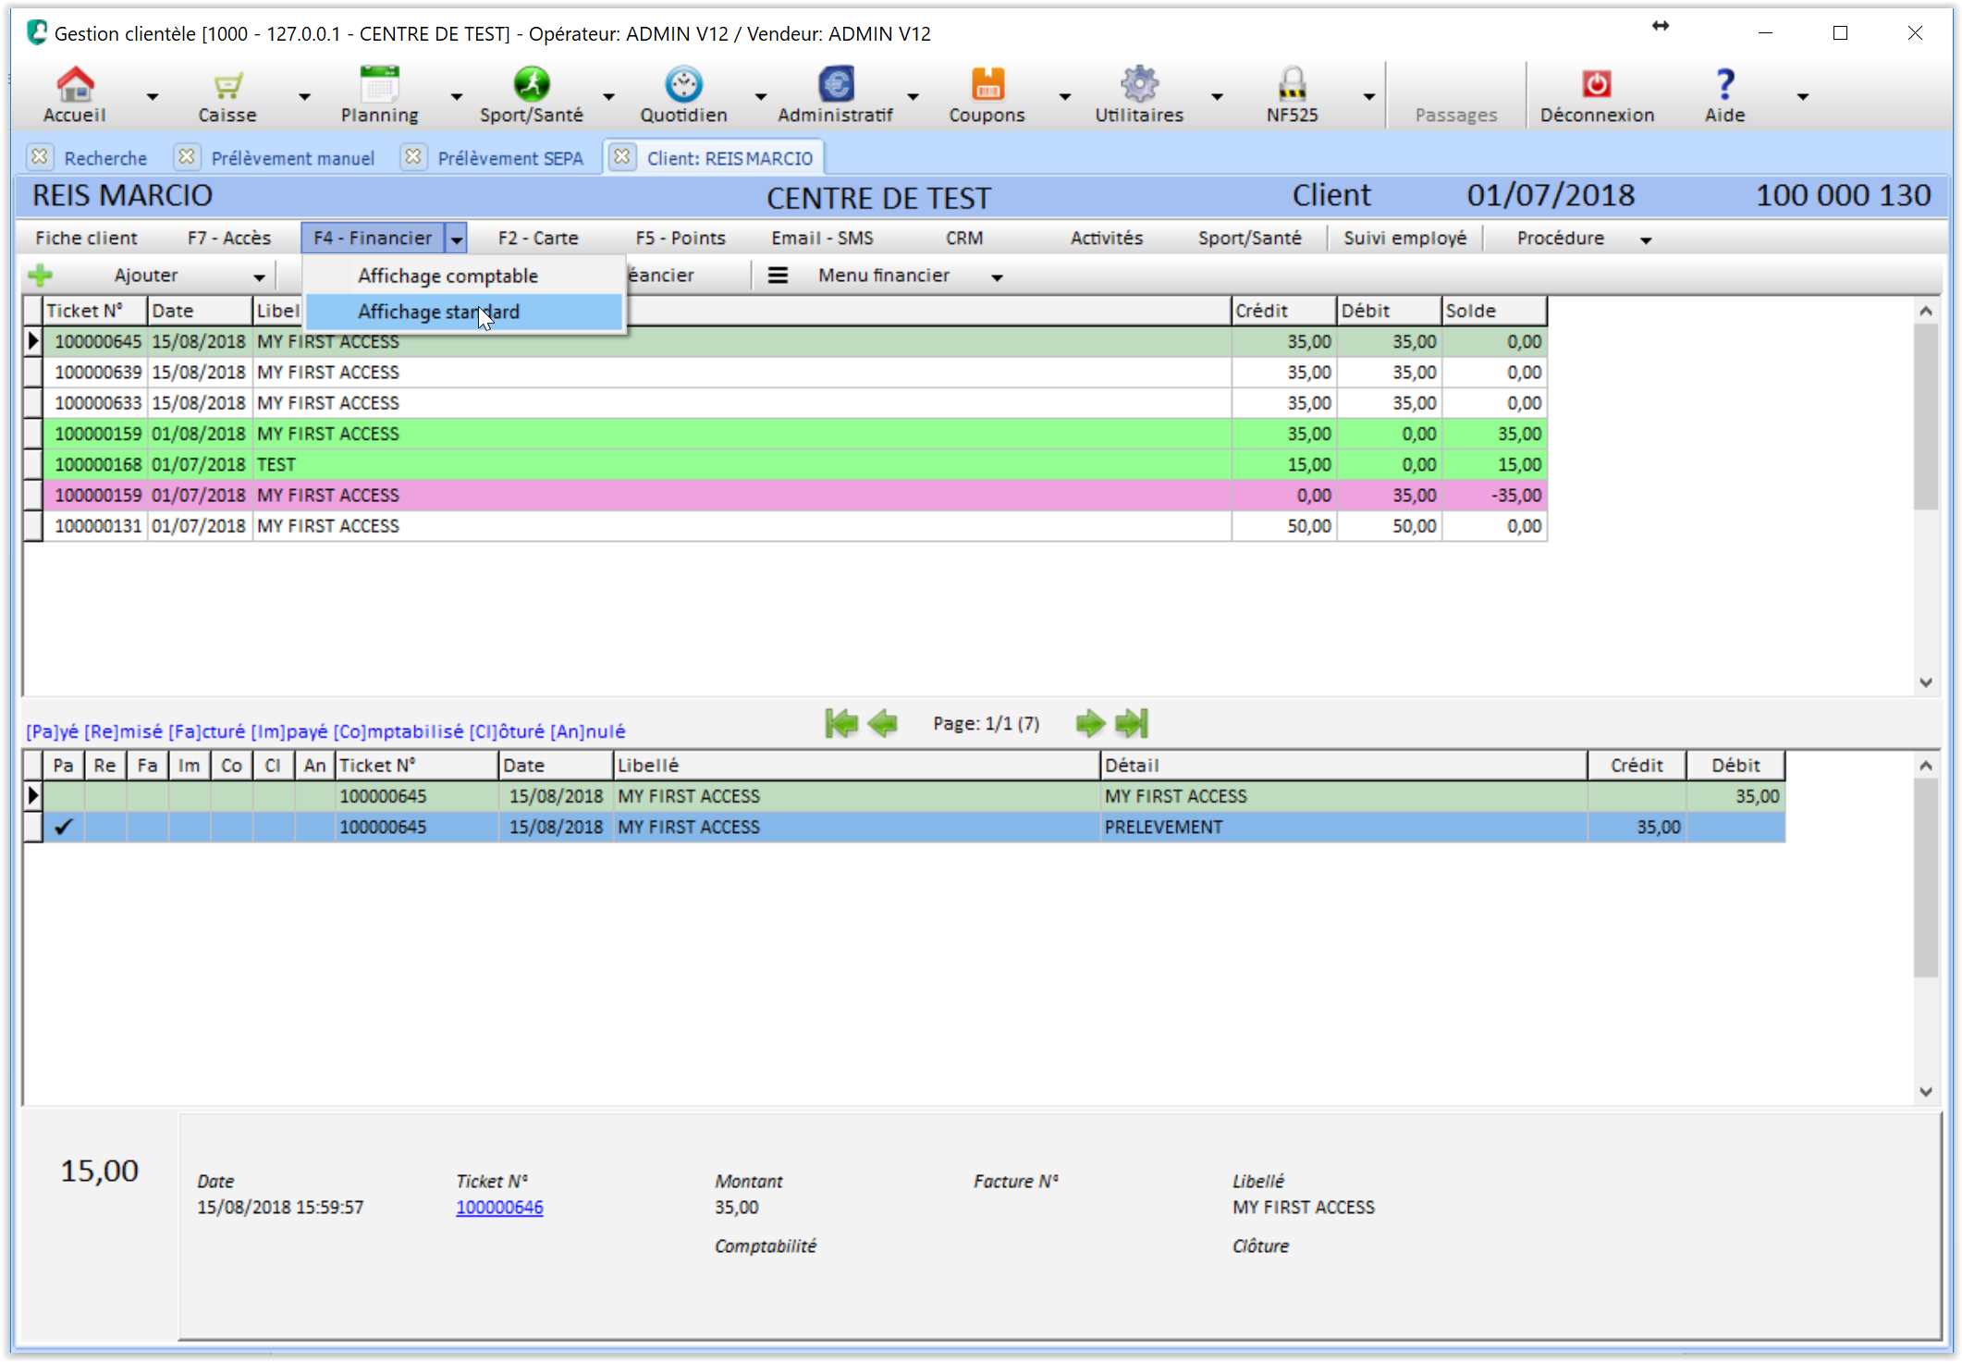Screen dimensions: 1962x1362
Task: Open the Sport/Santé runner icon
Action: tap(532, 84)
